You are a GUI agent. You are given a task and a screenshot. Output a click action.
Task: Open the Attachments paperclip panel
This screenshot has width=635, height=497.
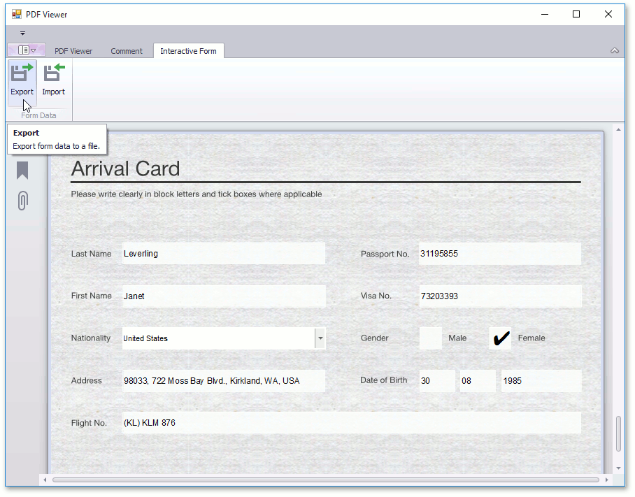[x=22, y=201]
